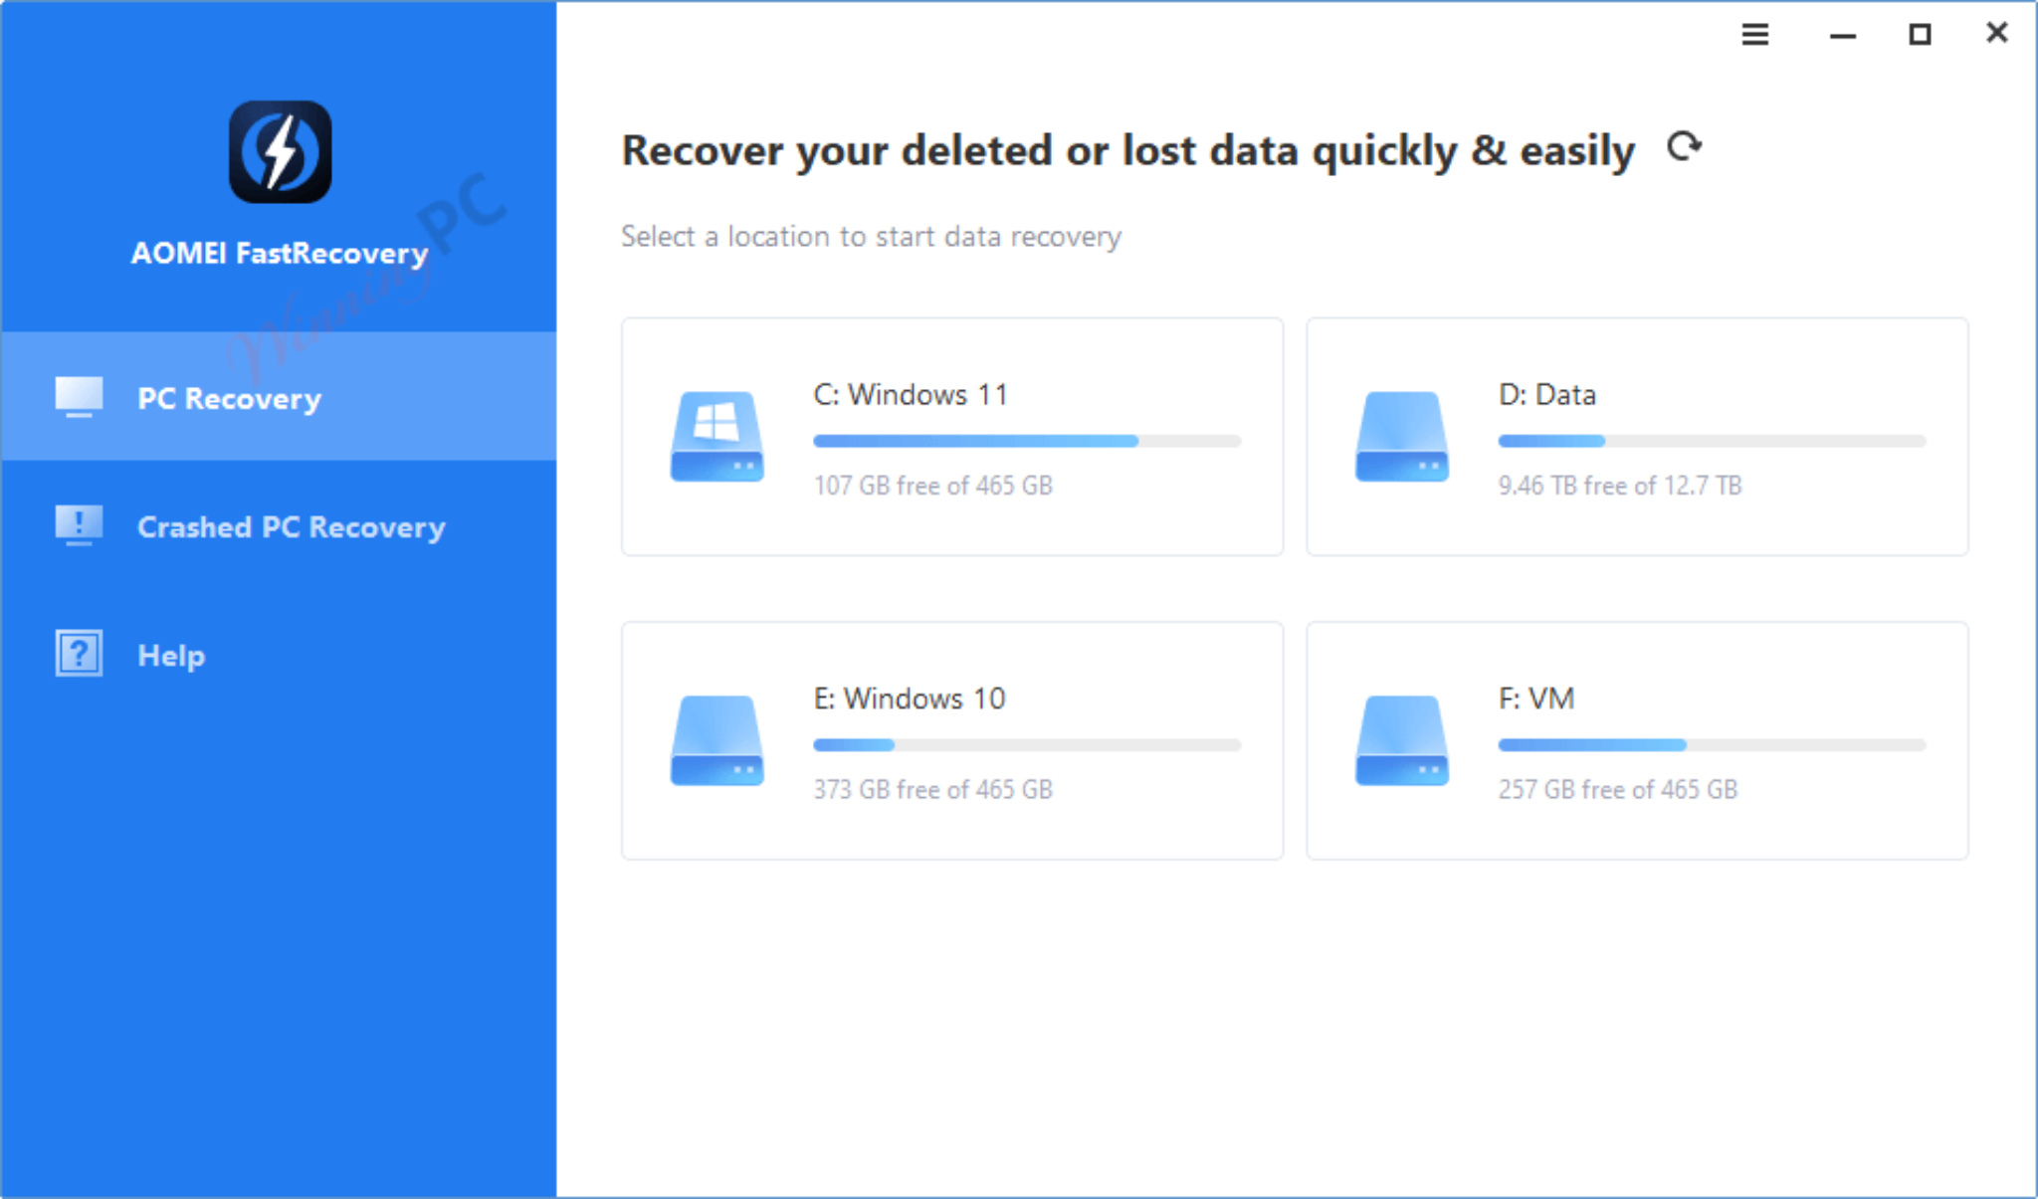Click the AOMEI FastRecovery lightning logo

tap(280, 151)
